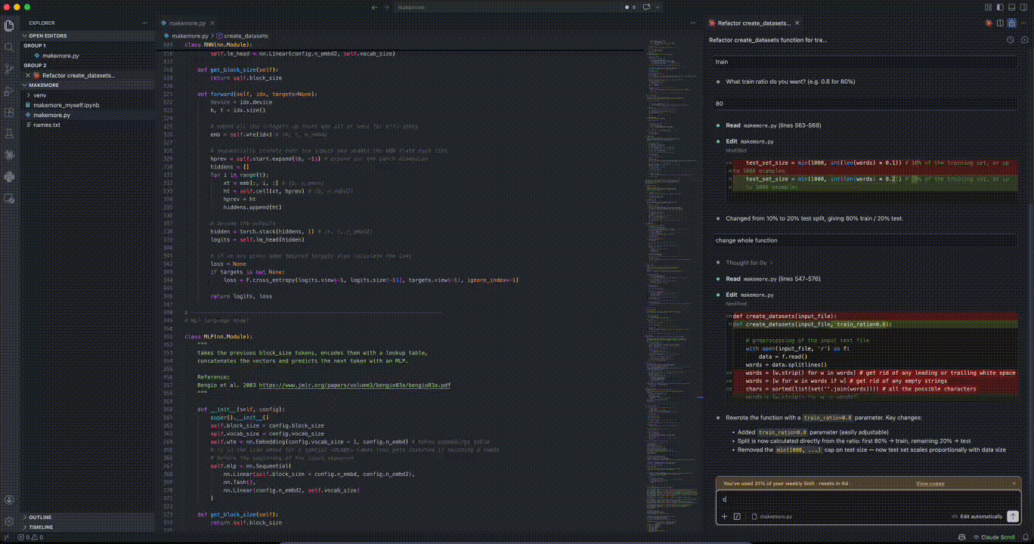
Task: Click the Go Back arrow in title bar
Action: coord(374,7)
